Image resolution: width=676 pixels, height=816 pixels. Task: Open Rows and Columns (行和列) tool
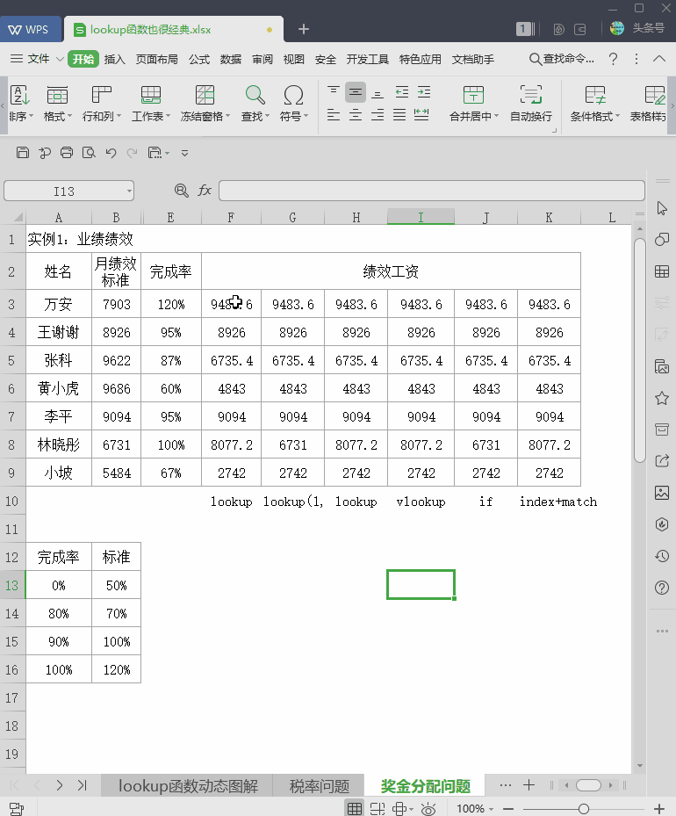tap(102, 103)
